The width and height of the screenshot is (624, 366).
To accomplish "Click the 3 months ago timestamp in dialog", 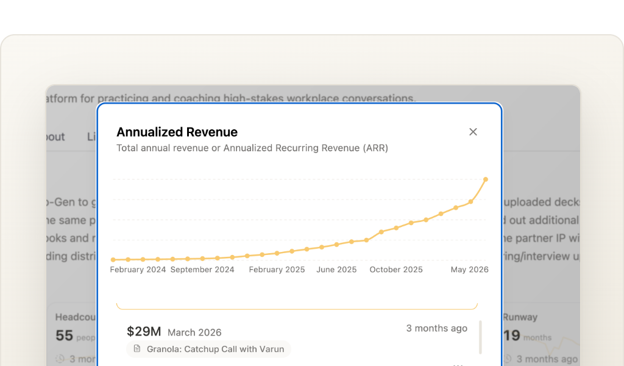I will click(x=436, y=328).
